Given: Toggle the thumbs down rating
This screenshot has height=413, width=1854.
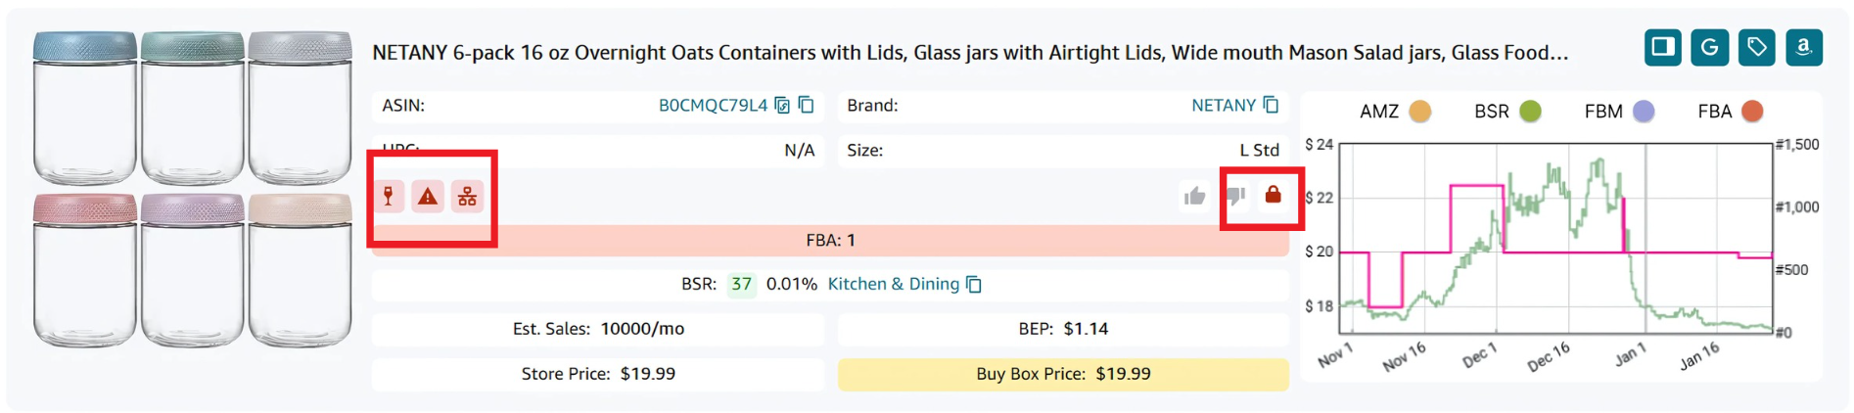Looking at the screenshot, I should [1235, 195].
